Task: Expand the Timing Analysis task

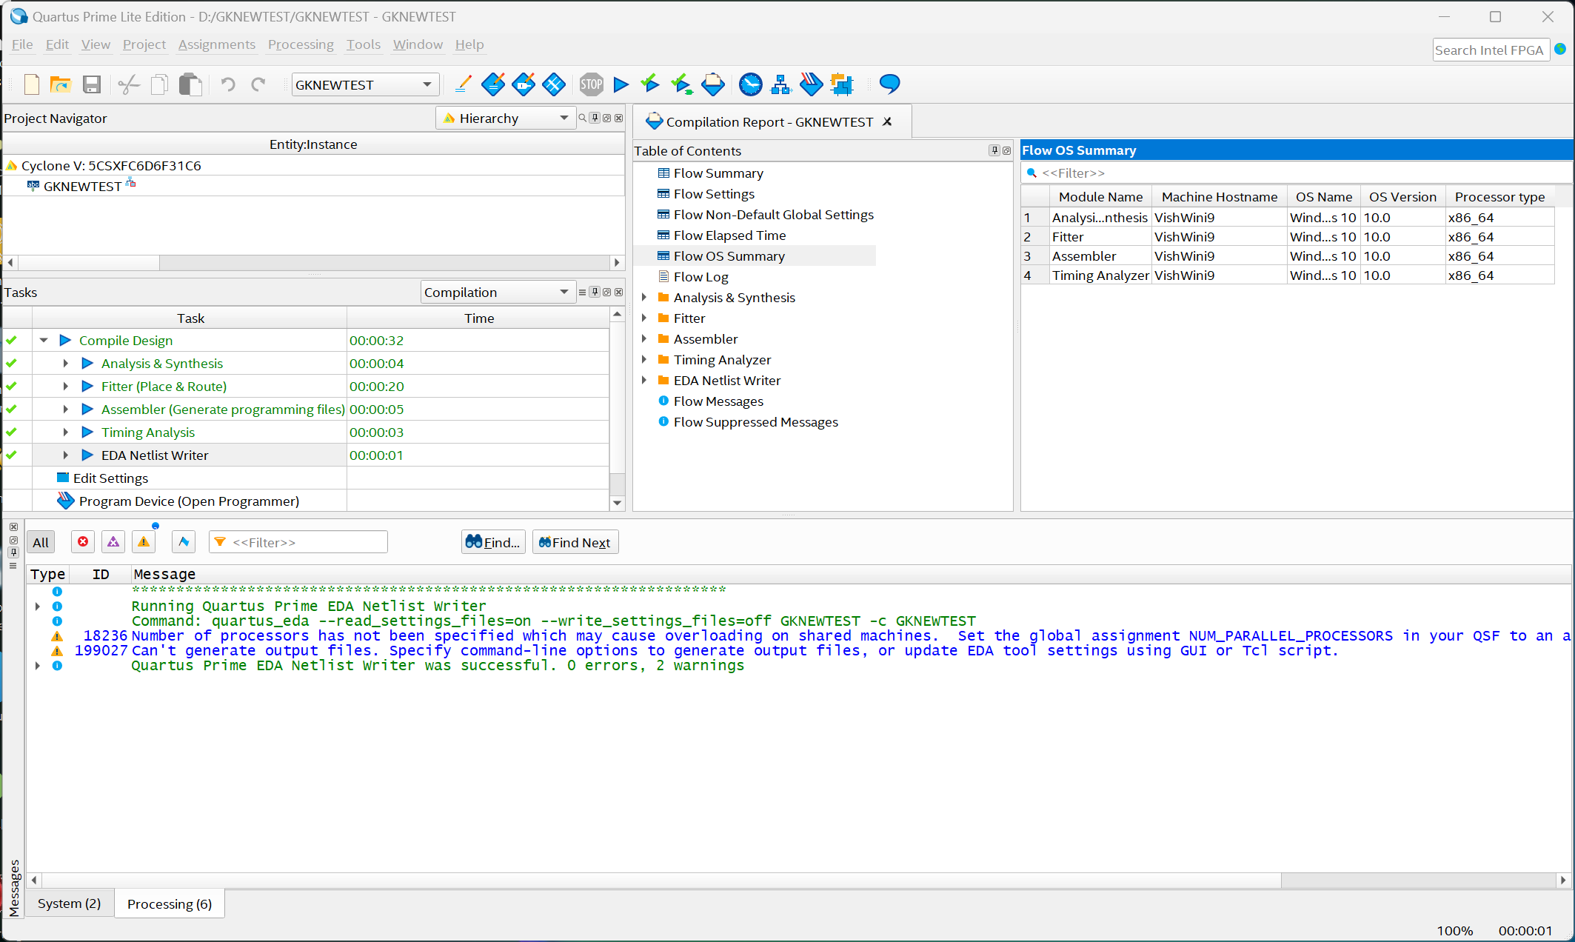Action: (66, 432)
